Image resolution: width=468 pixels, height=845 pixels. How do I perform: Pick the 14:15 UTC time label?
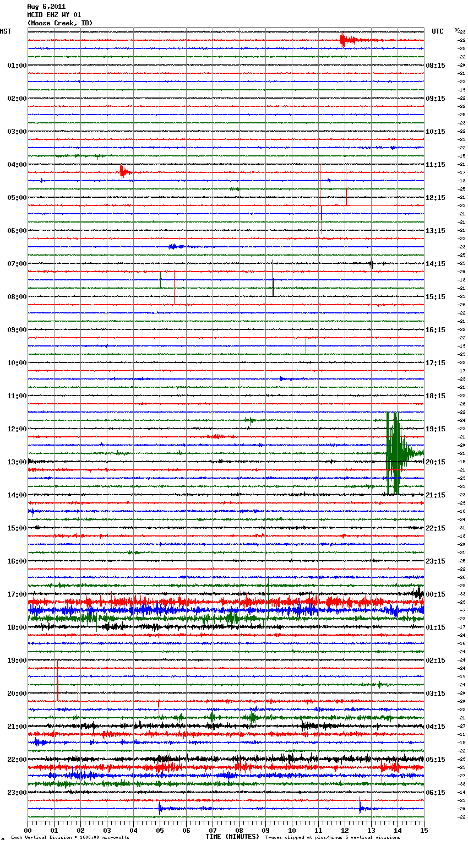click(436, 264)
